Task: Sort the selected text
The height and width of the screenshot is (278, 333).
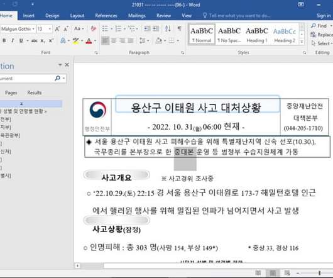Action: pos(168,28)
